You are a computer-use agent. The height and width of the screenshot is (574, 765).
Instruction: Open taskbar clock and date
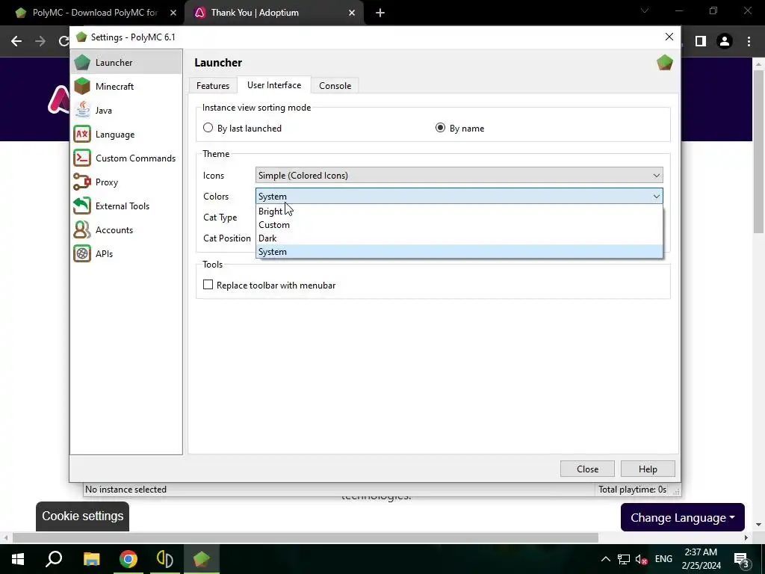[x=701, y=559]
